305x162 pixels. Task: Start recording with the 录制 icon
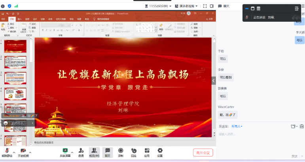(x=121, y=152)
